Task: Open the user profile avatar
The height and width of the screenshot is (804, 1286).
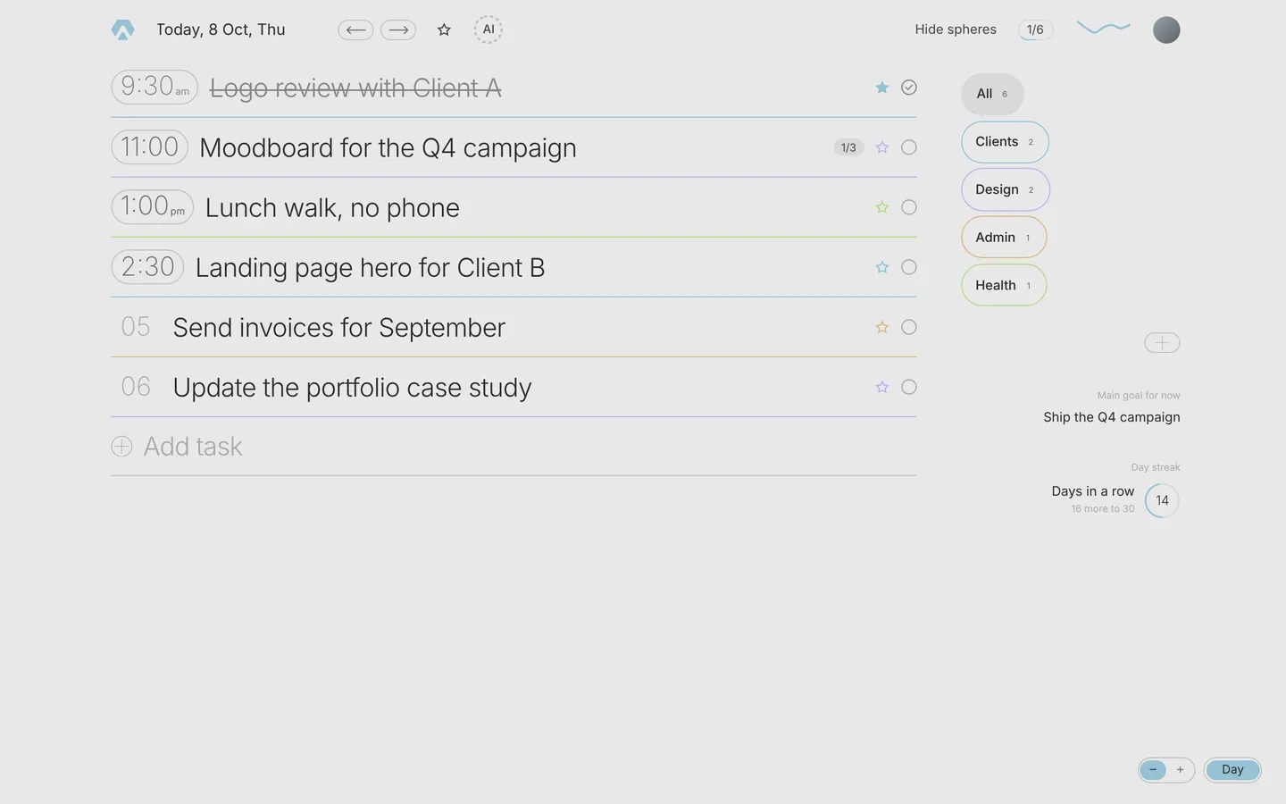Action: pos(1166,30)
